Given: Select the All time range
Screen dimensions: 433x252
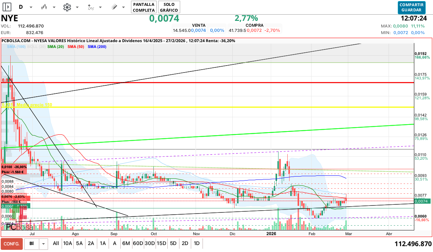Looking at the screenshot, I should click(56, 244).
